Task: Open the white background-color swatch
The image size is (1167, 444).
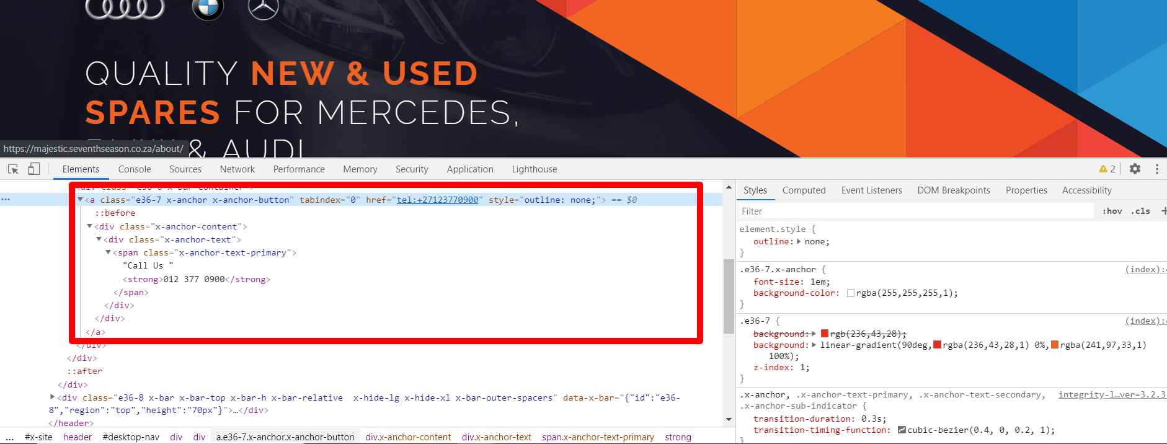Action: [x=851, y=293]
